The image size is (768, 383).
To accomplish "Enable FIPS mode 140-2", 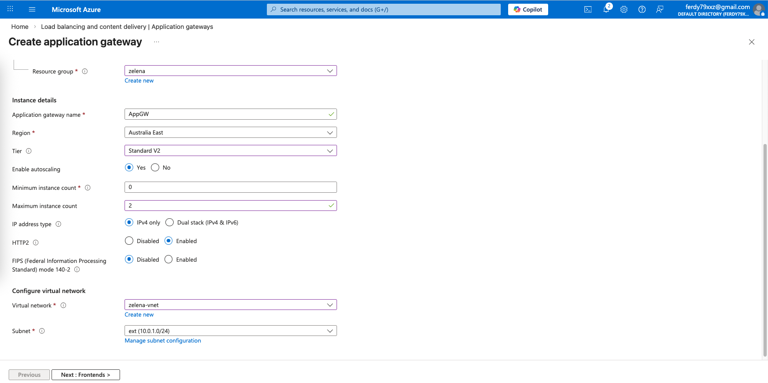I will coord(169,260).
